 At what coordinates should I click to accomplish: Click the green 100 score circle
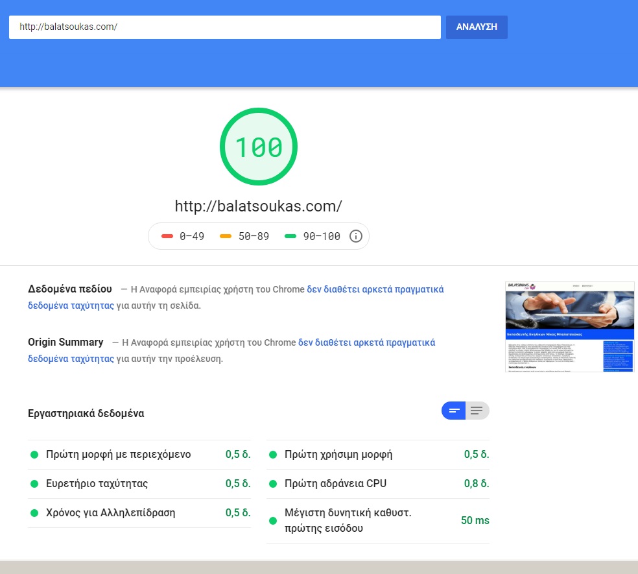258,146
